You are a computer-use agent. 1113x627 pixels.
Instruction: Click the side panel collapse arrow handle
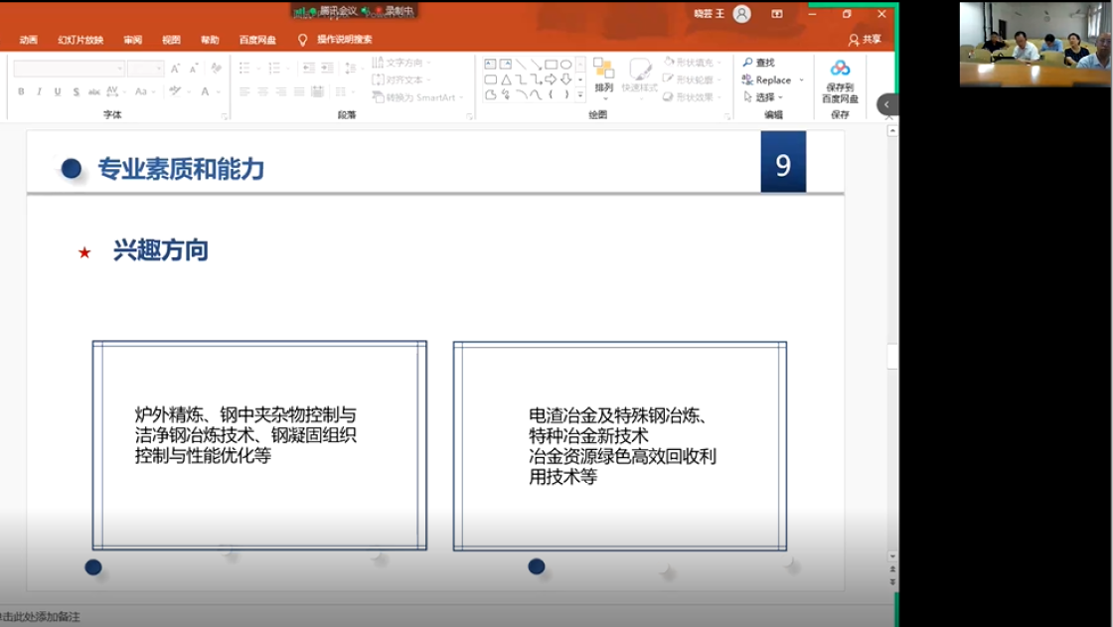point(886,104)
